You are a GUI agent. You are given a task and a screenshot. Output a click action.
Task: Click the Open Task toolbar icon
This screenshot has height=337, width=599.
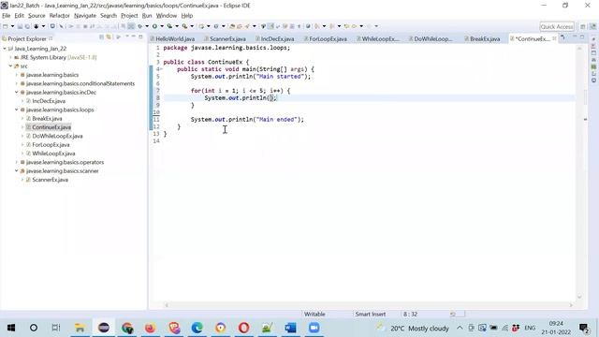tap(240, 26)
